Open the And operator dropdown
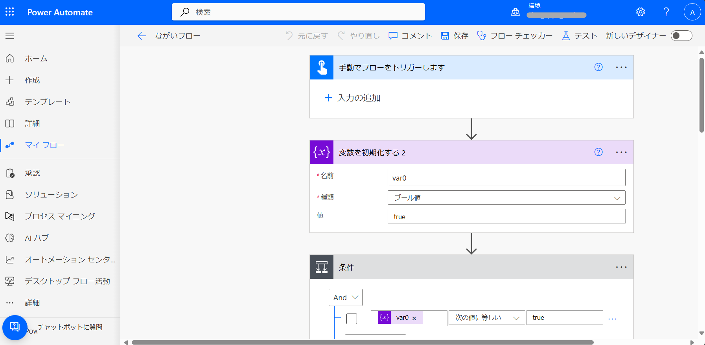705x345 pixels. coord(345,297)
